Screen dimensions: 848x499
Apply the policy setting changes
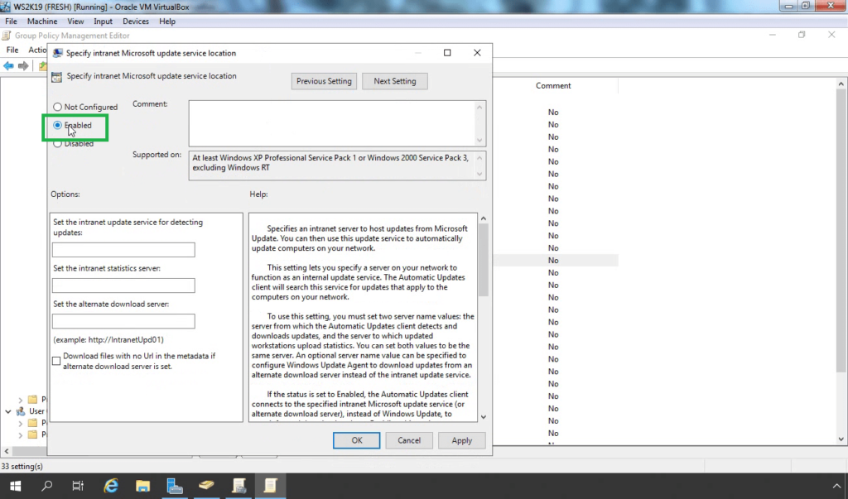pos(462,440)
